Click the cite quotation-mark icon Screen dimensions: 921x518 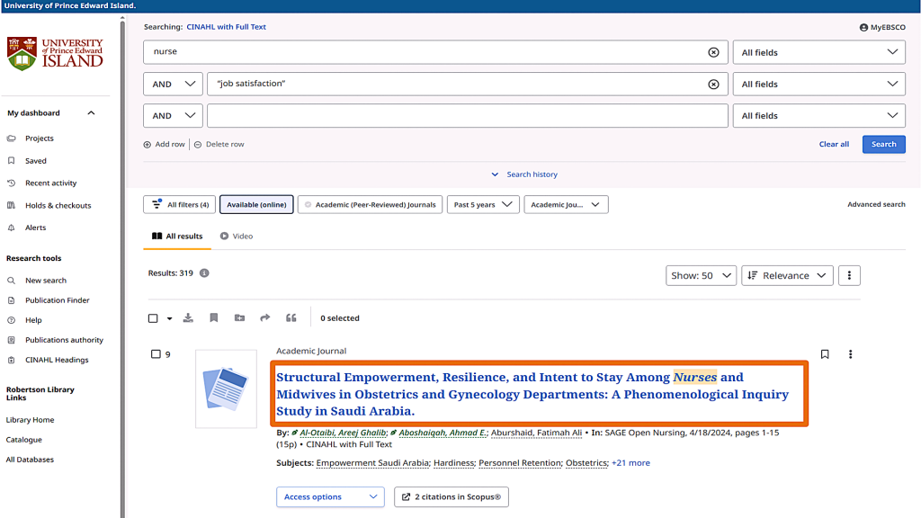point(291,318)
